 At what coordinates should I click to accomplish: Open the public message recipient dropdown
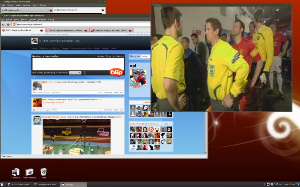(x=75, y=73)
